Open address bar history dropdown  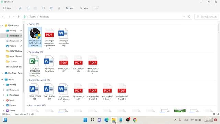coord(184,17)
